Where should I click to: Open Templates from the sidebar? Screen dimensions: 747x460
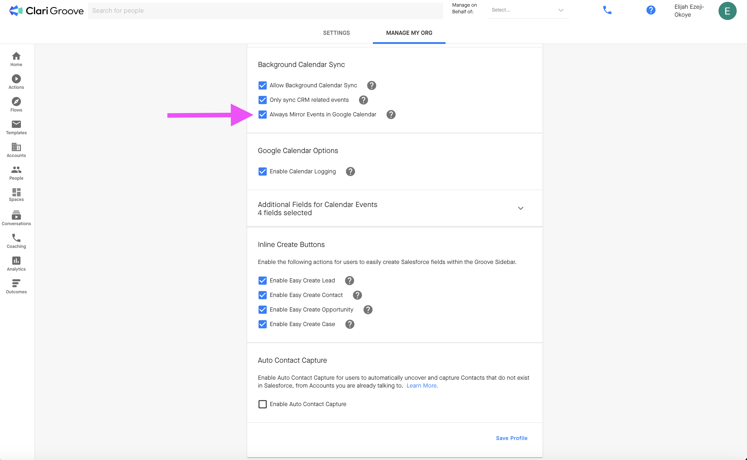pyautogui.click(x=16, y=128)
